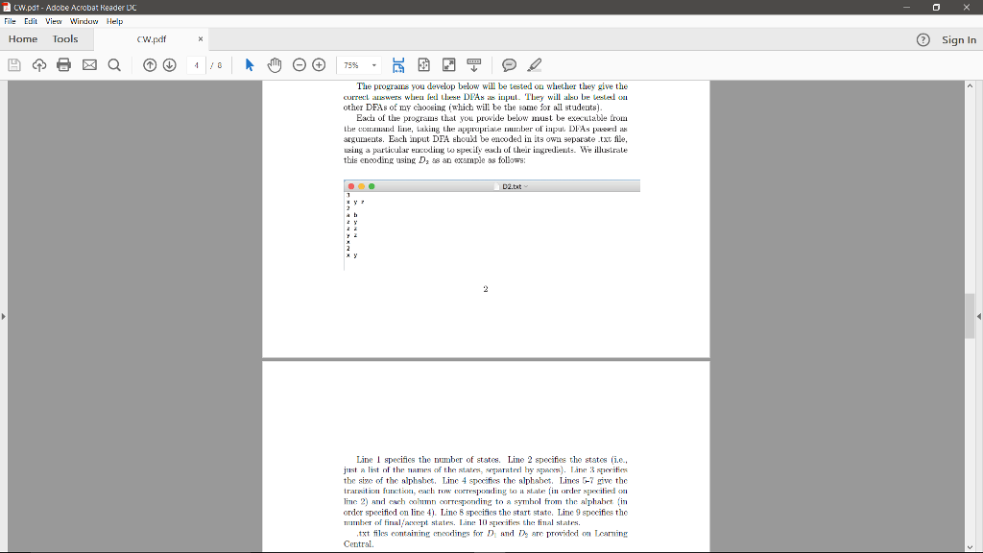Open the share/upload document icon
The width and height of the screenshot is (983, 553).
[38, 64]
